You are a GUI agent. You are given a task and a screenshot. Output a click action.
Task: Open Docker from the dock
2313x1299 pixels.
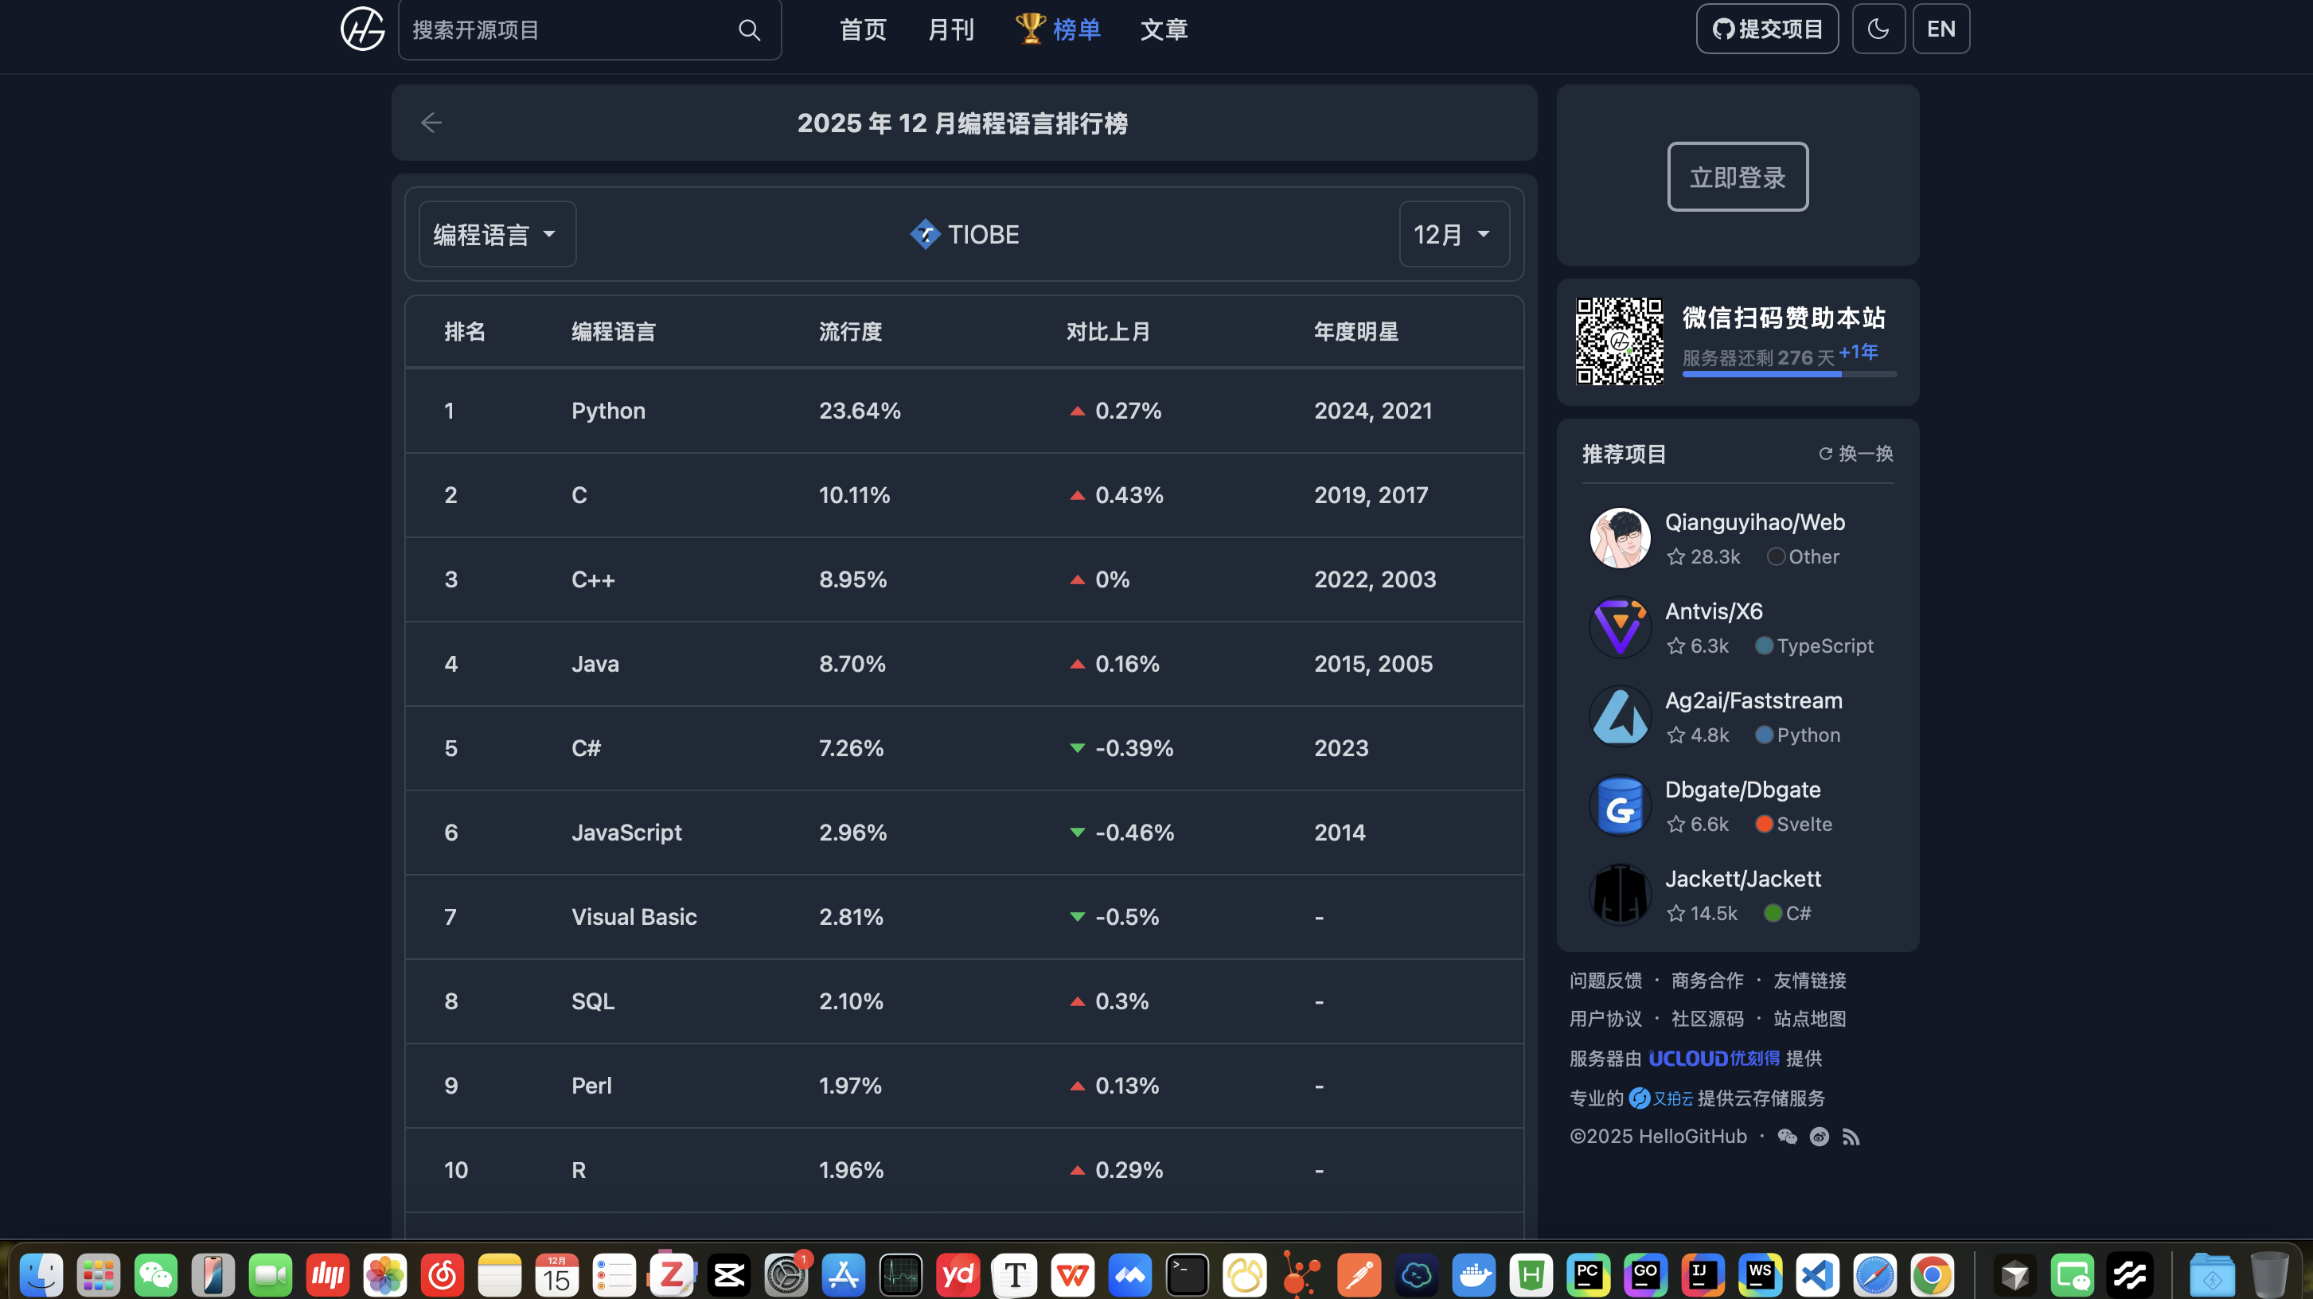(1473, 1274)
